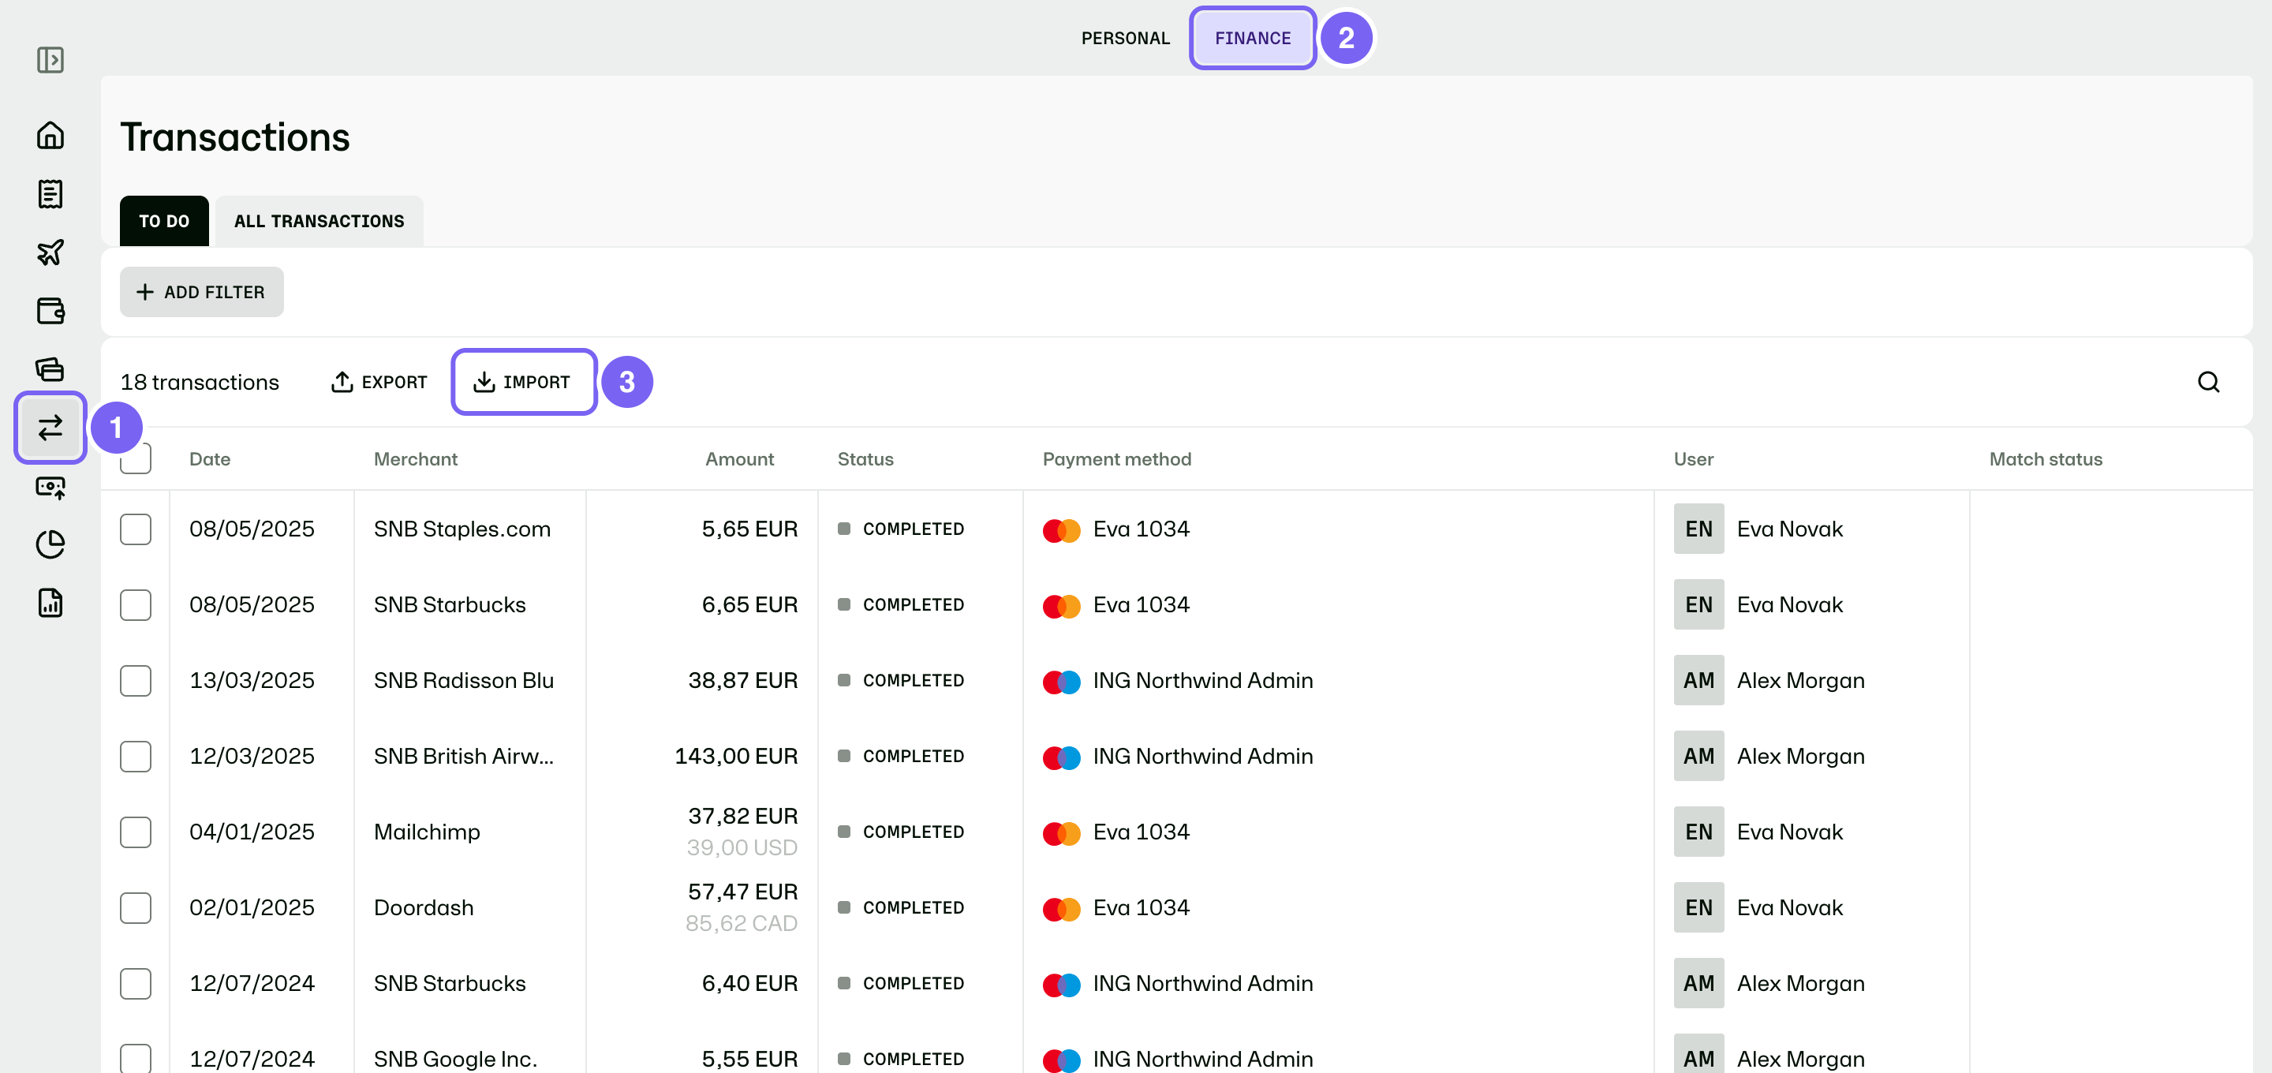Click merchant name Doordash
The image size is (2272, 1073).
pyautogui.click(x=424, y=908)
